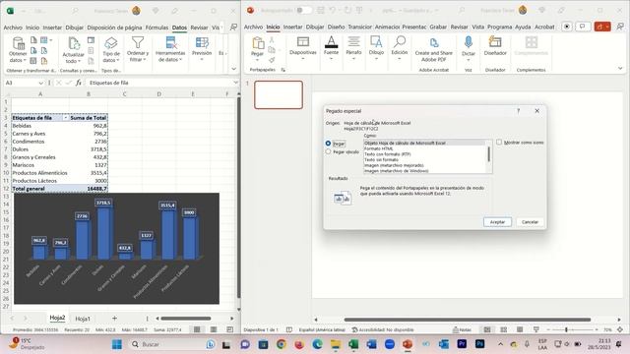Click Cancelar in the Pegado especial dialog
Screen dimensions: 630x354
click(x=530, y=222)
